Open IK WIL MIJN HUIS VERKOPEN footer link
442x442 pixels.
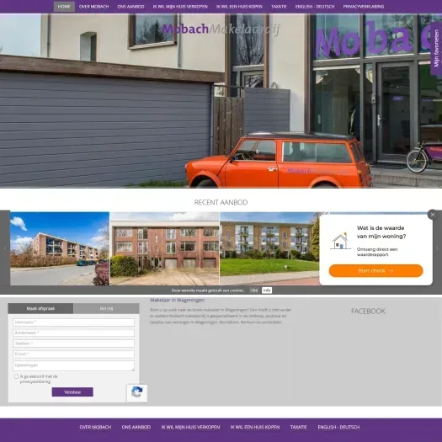[x=190, y=427]
